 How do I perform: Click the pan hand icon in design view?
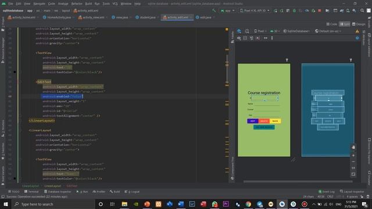(353, 147)
